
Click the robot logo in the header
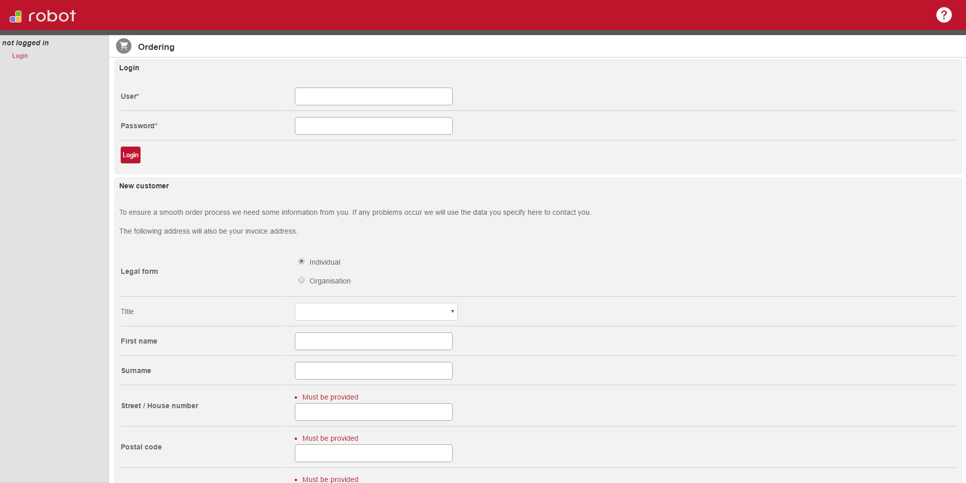click(43, 16)
